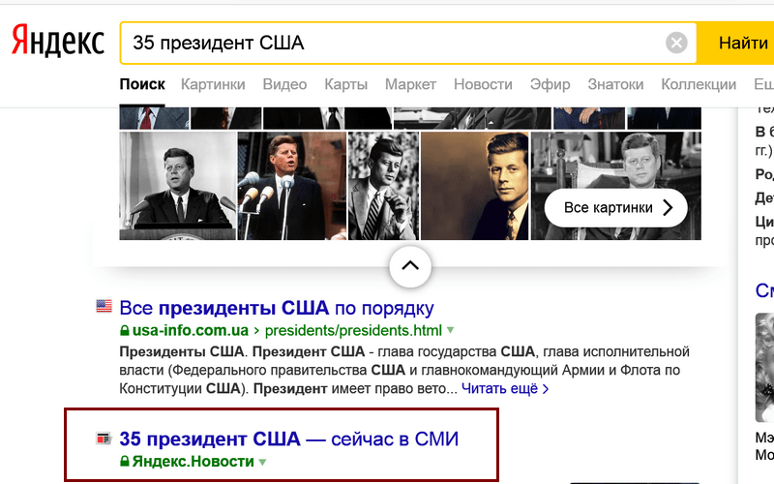Click the Яндекс.Новости news favicon
The image size is (774, 484).
click(104, 439)
